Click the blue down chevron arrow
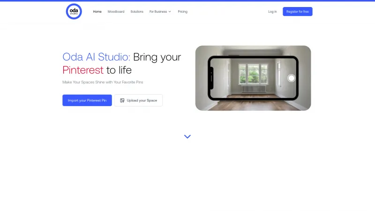This screenshot has height=211, width=375. pyautogui.click(x=187, y=136)
